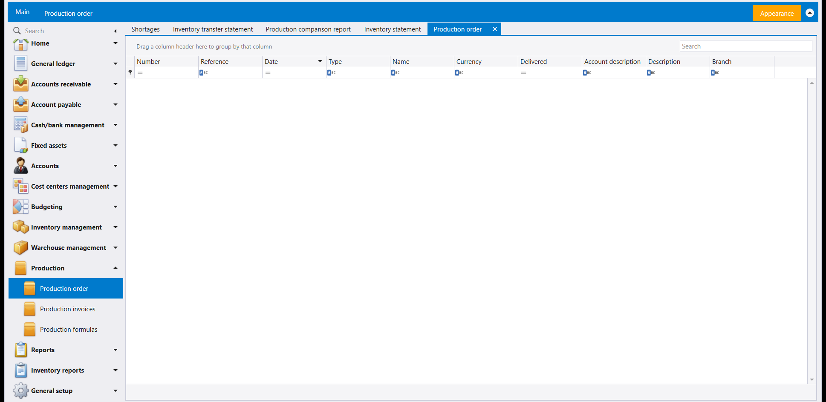Click the Reference column filter cell

tap(230, 72)
